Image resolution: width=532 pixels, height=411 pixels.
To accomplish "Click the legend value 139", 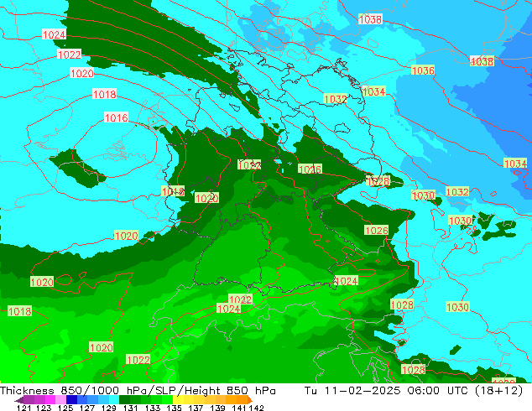I will pyautogui.click(x=217, y=408).
